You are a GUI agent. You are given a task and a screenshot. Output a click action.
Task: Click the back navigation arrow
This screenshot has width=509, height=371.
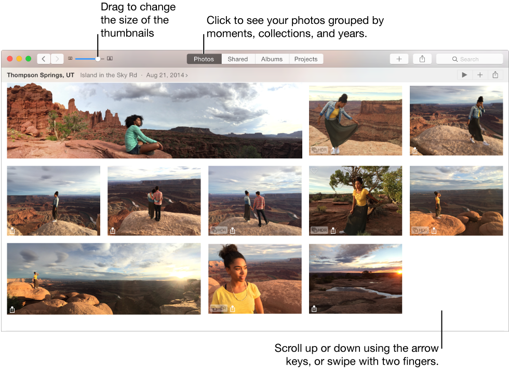(x=44, y=59)
